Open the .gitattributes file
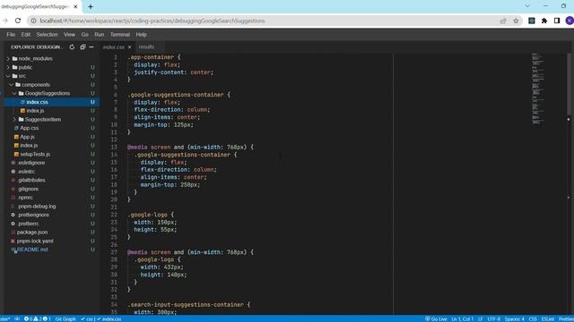Image resolution: width=574 pixels, height=322 pixels. point(32,181)
